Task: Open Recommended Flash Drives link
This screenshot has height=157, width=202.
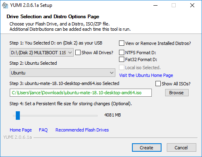Action: (82, 130)
